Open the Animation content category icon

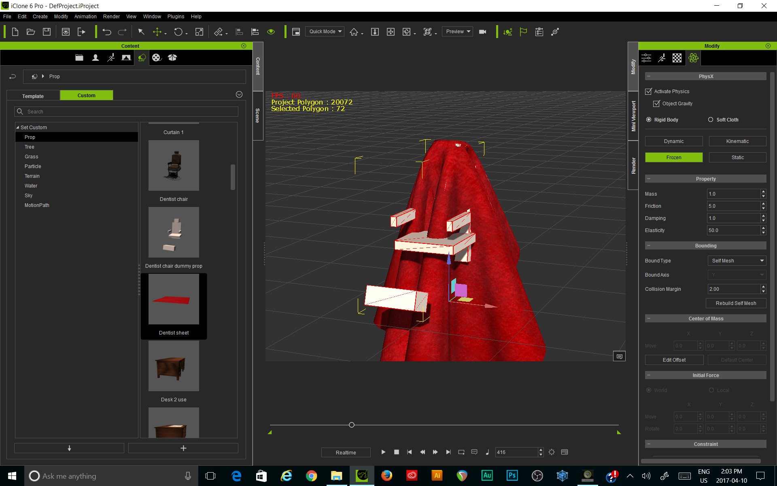[110, 58]
